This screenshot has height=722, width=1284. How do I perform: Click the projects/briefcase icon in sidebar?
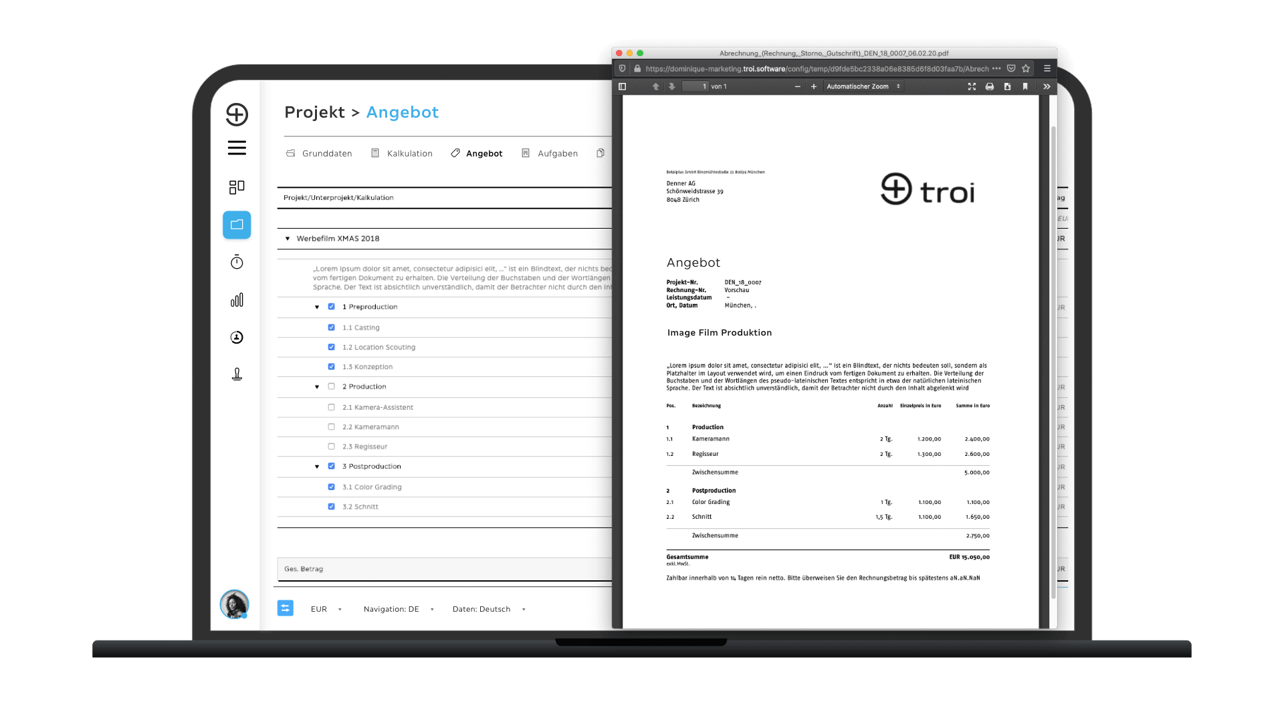click(236, 224)
